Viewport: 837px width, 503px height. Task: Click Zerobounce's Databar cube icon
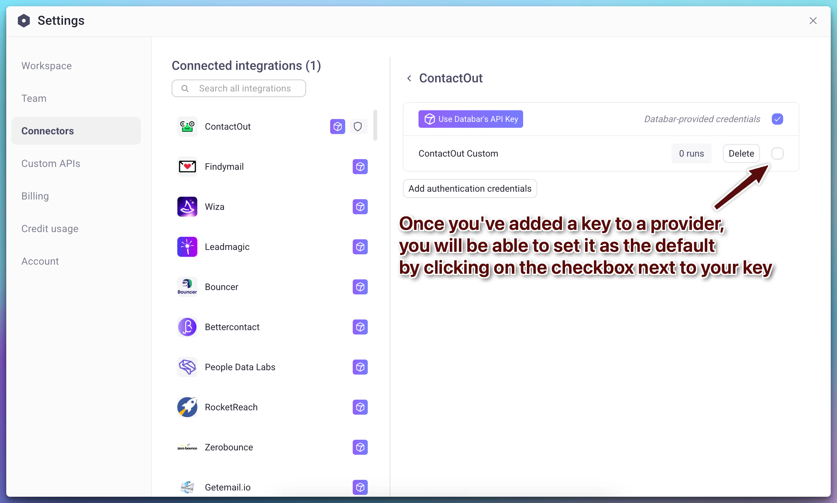pos(360,448)
